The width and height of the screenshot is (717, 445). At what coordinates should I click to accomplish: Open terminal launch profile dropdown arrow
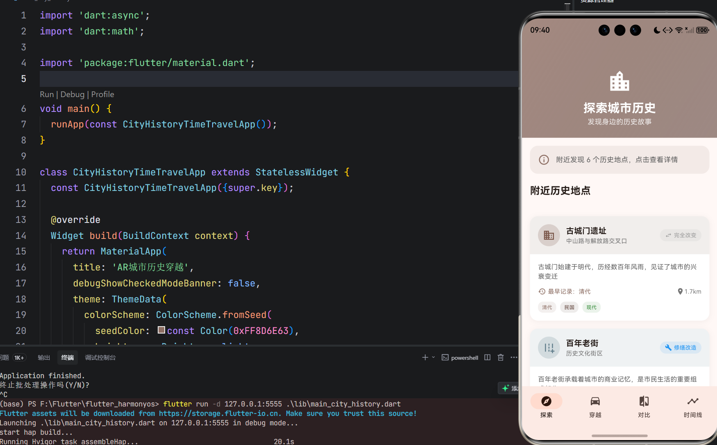(433, 357)
